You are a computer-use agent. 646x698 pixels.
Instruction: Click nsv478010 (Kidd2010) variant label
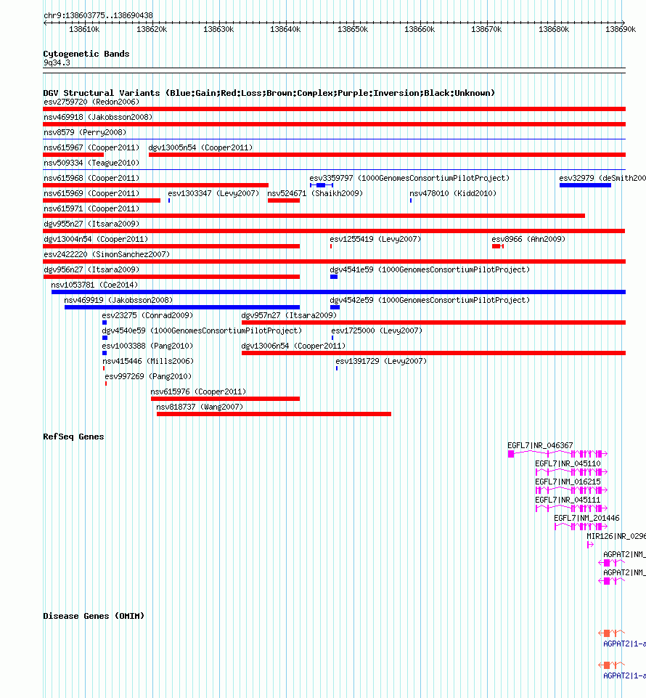[453, 194]
